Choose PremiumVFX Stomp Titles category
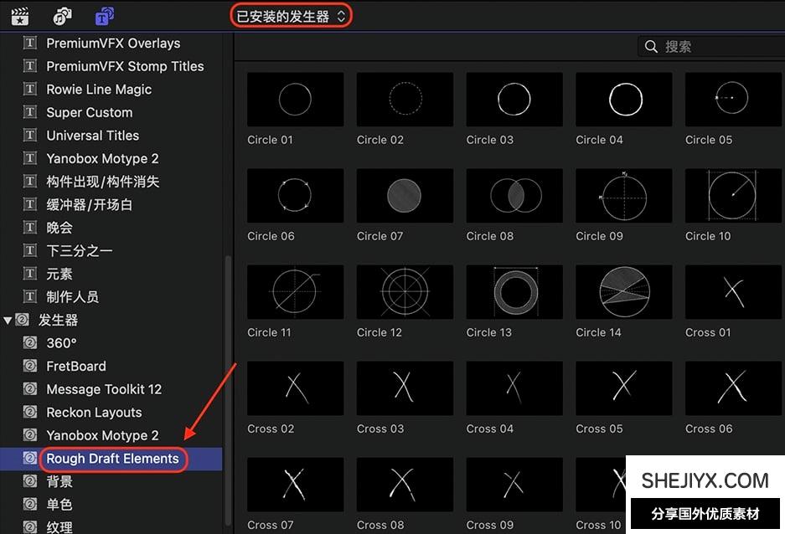The image size is (785, 534). point(125,66)
